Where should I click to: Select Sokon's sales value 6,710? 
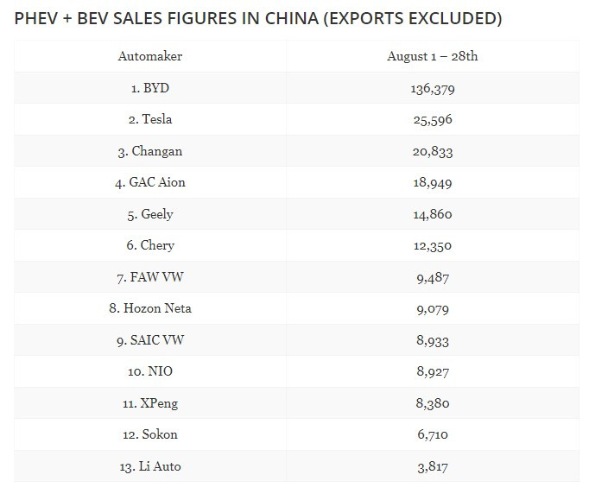pos(434,435)
